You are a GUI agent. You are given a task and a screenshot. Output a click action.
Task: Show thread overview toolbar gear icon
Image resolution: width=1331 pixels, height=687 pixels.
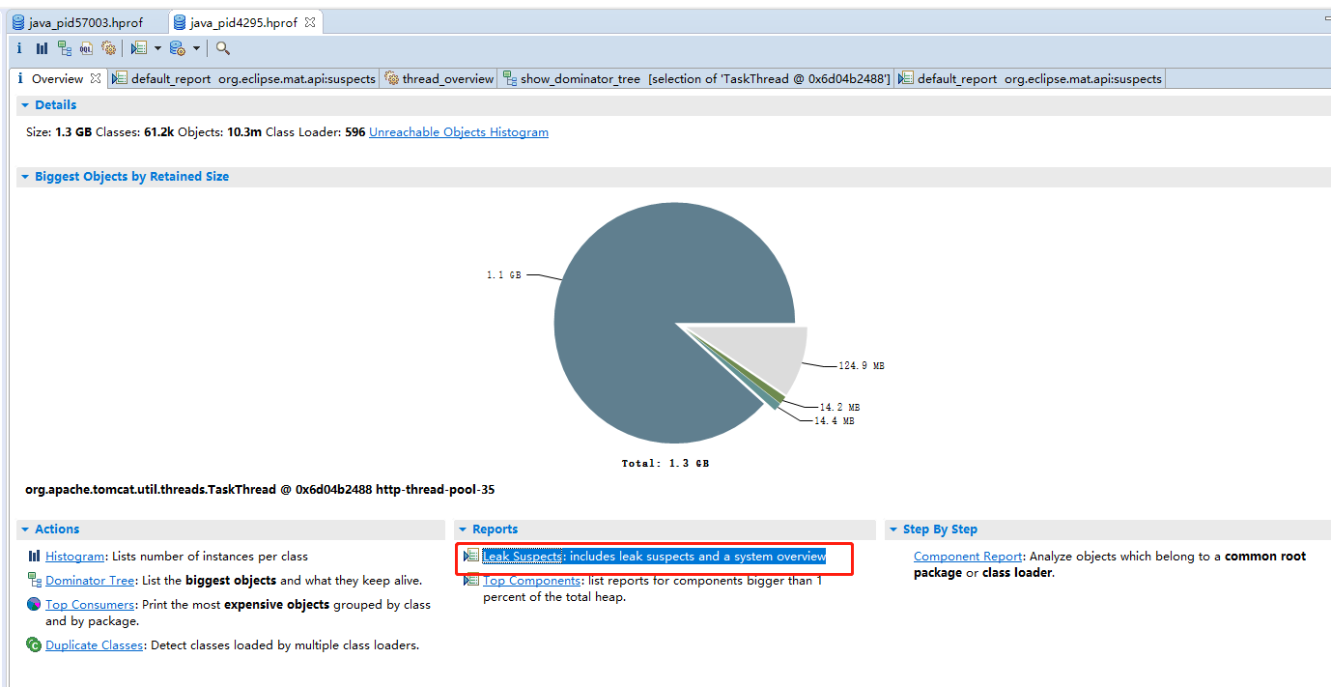(109, 48)
